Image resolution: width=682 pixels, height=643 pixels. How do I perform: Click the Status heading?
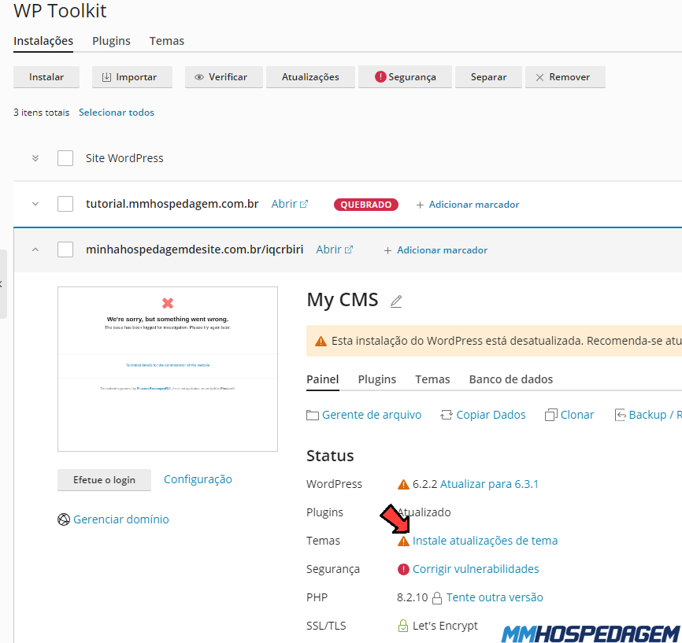[x=330, y=456]
